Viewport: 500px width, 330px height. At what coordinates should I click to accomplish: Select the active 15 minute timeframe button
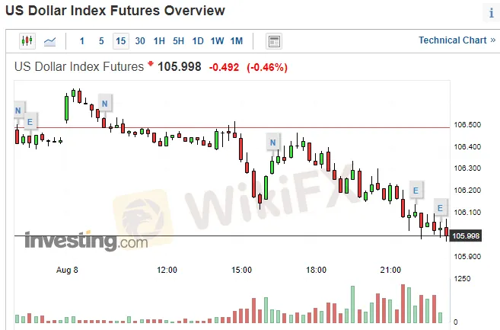click(x=120, y=41)
